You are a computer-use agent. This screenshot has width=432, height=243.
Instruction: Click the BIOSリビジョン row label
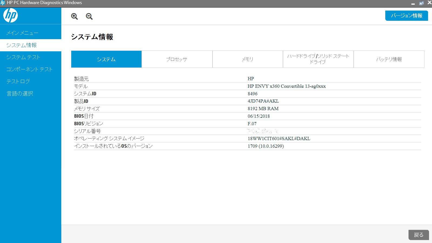point(89,123)
